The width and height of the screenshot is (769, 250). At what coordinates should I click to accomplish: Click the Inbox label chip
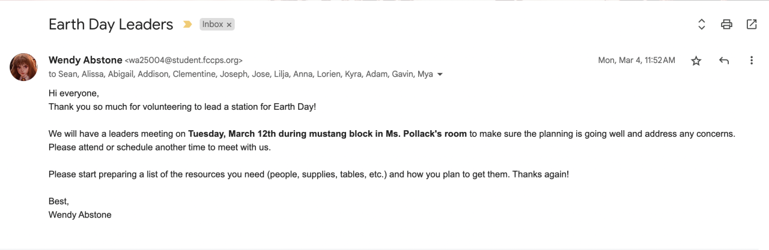pos(213,25)
